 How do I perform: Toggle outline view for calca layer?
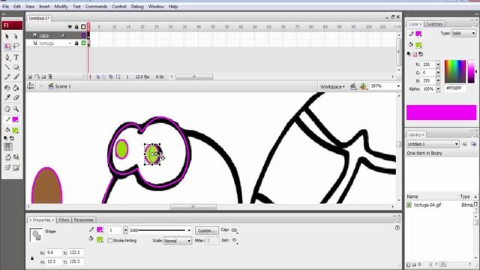[x=83, y=35]
